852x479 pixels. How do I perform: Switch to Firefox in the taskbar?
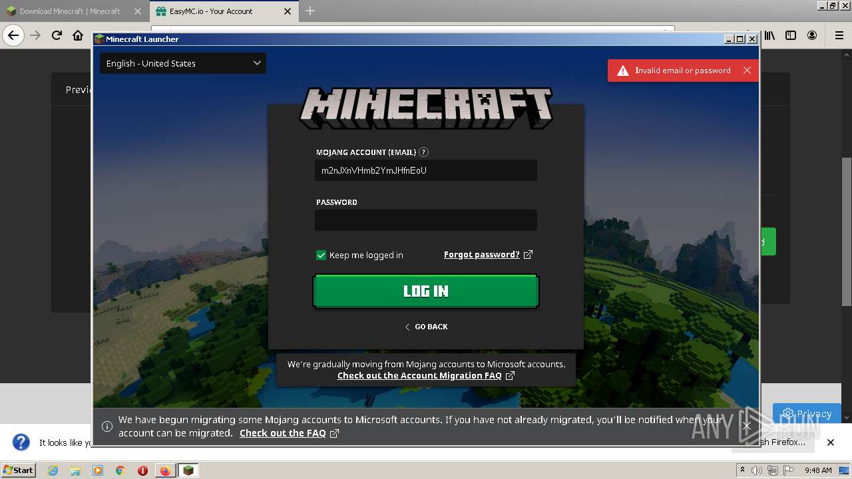[x=165, y=470]
